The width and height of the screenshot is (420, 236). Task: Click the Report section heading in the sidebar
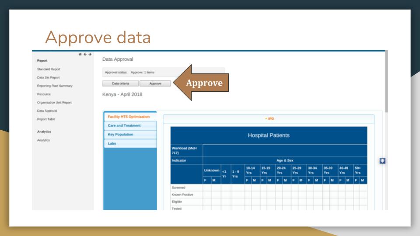click(x=42, y=61)
